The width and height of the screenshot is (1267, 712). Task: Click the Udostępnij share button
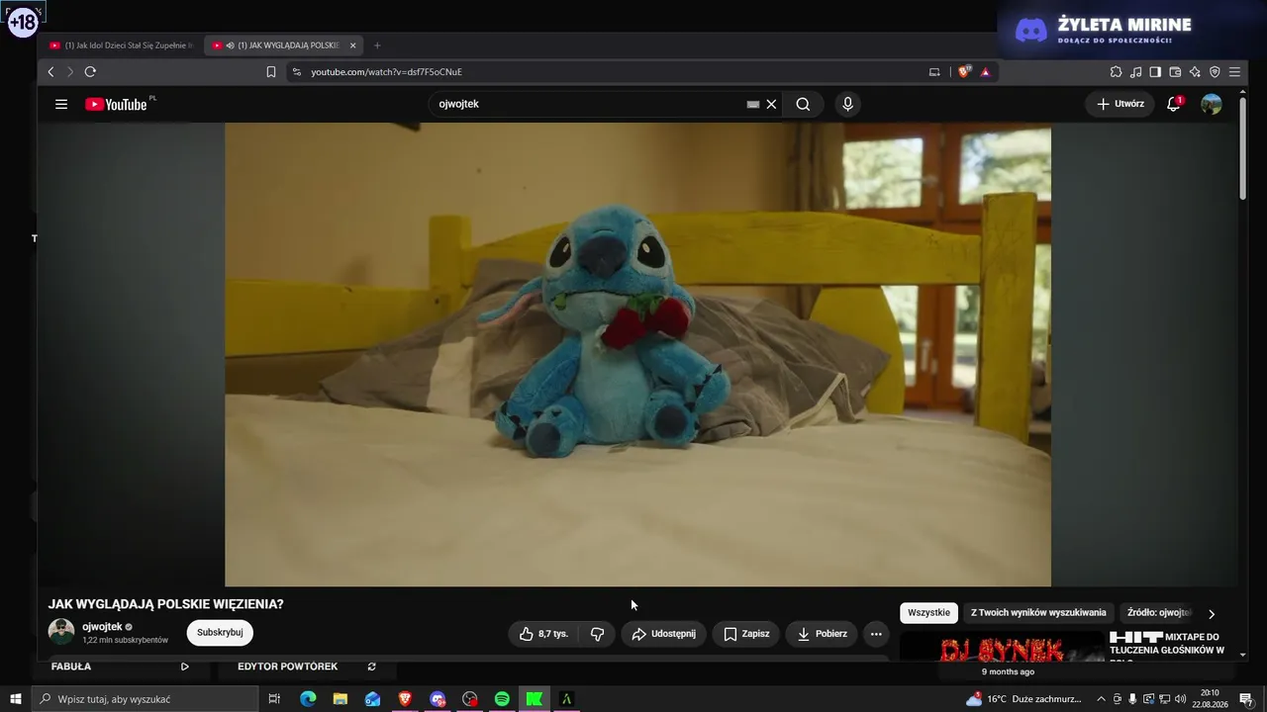[x=664, y=634]
